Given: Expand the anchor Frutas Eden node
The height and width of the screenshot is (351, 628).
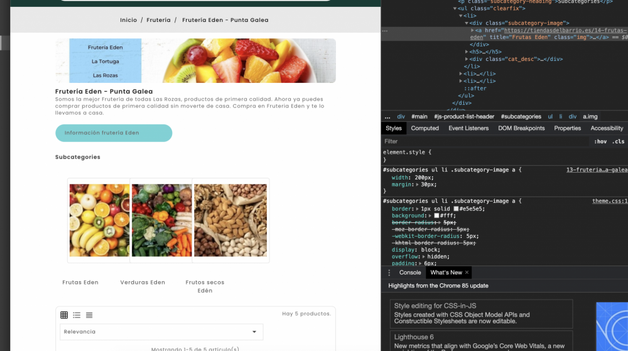Looking at the screenshot, I should (x=472, y=30).
